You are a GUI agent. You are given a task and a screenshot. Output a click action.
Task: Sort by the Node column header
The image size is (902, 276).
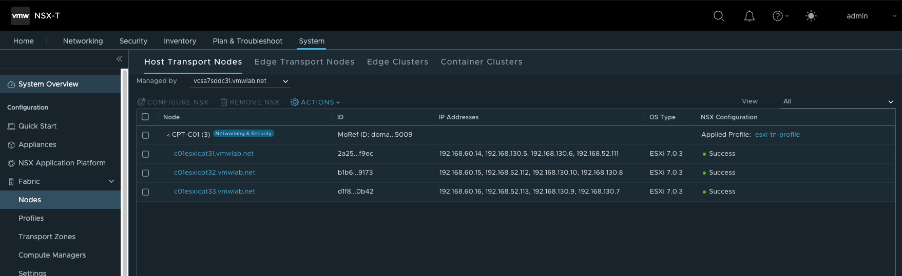click(x=171, y=117)
